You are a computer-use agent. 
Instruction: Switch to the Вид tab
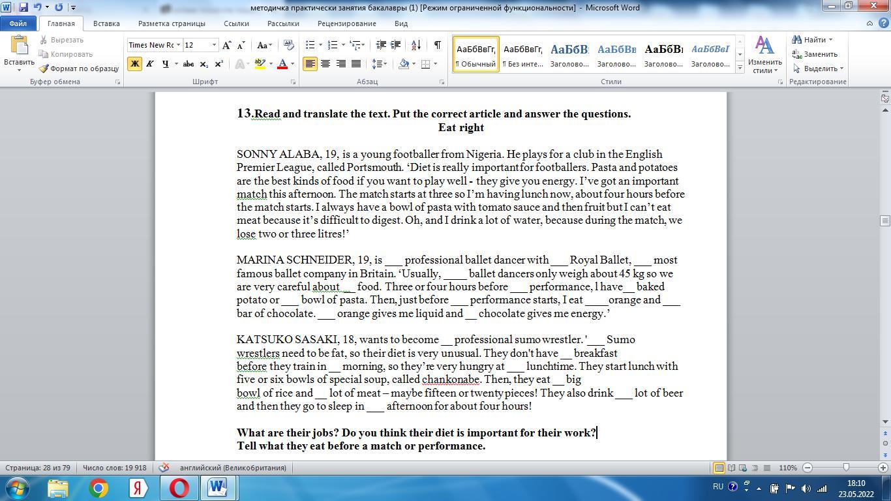(401, 23)
